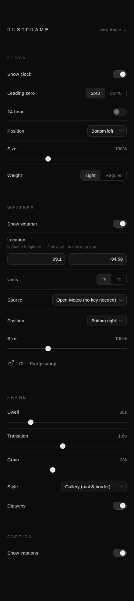Viewport: 134px width, 601px height.
Task: Select °C units
Action: click(119, 280)
